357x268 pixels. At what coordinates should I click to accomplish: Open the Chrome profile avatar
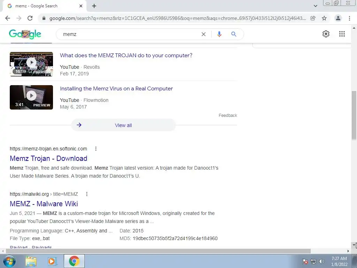pyautogui.click(x=338, y=18)
